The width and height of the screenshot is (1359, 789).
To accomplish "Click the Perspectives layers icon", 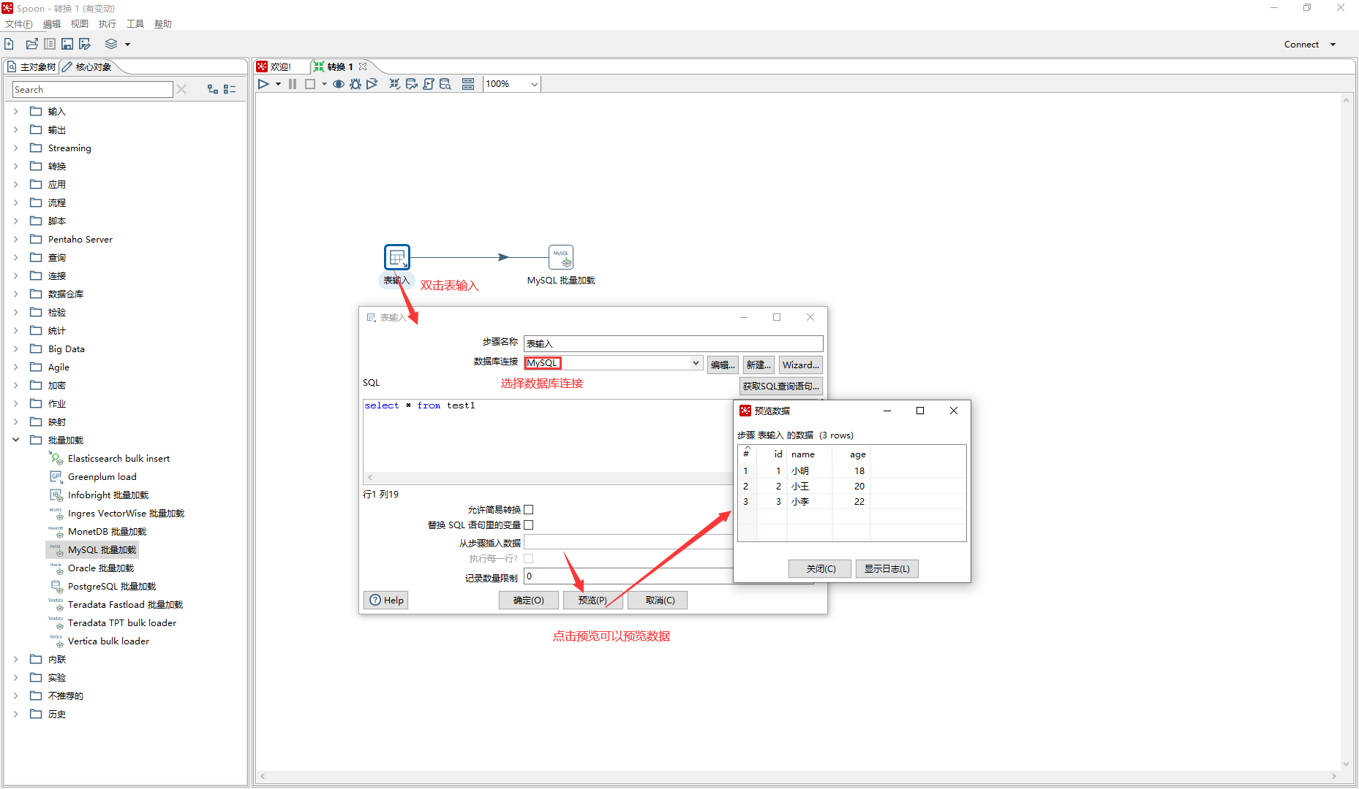I will pyautogui.click(x=111, y=44).
